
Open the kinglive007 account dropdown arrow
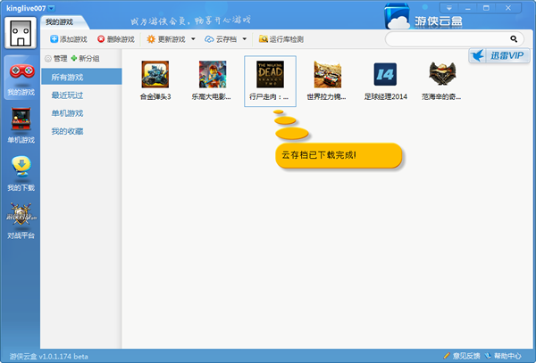(51, 8)
